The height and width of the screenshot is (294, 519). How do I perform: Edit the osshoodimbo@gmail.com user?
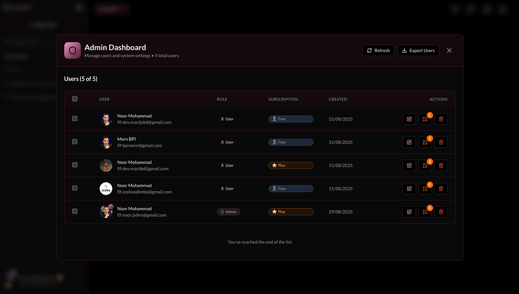click(x=409, y=189)
